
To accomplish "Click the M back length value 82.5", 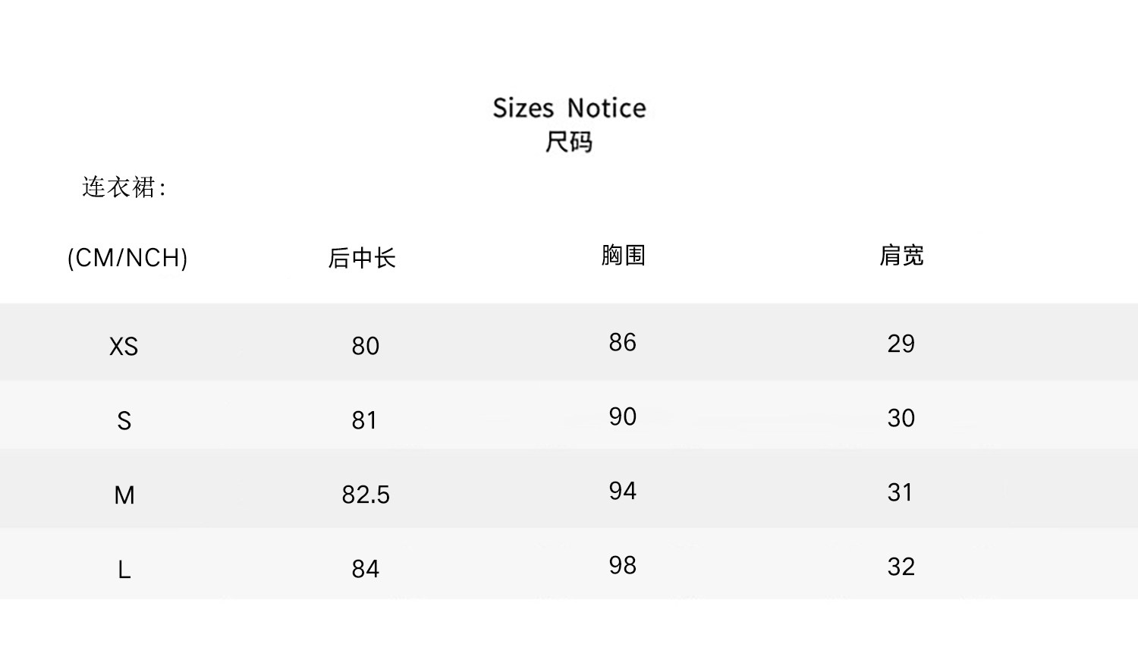I will click(366, 495).
